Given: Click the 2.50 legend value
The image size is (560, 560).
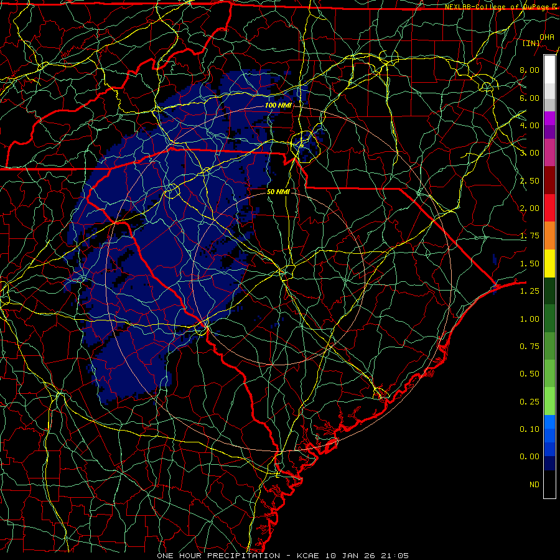Looking at the screenshot, I should [x=530, y=180].
